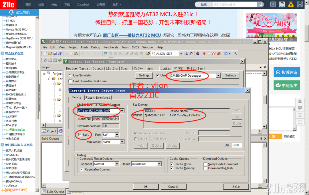Click the Translate build-toolbar icon
Image resolution: width=309 pixels, height=195 pixels.
pyautogui.click(x=45, y=60)
